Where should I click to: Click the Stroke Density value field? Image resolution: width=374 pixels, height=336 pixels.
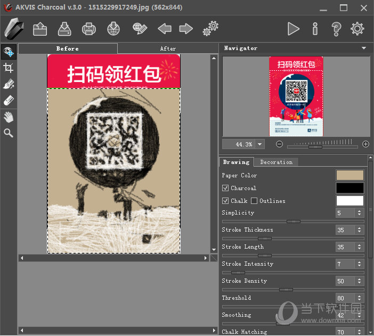tap(346, 281)
